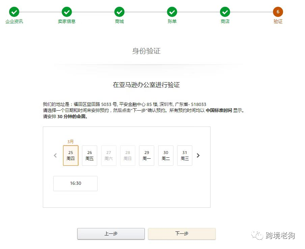Screen dimensions: 305x249
Task: Click the 商店 green checkmark icon
Action: (225, 12)
